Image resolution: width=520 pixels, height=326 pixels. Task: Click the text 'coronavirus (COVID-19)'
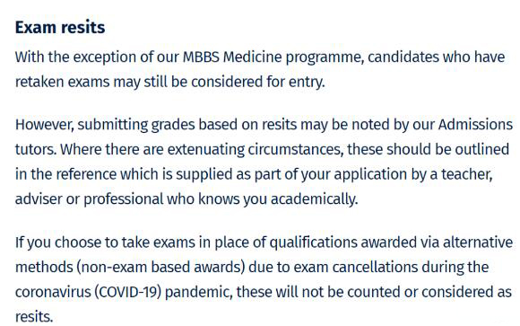(x=88, y=292)
